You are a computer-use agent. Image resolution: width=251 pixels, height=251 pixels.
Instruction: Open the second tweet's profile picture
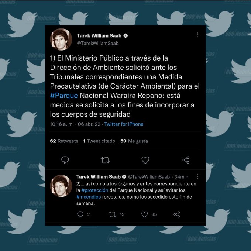coord(61,186)
